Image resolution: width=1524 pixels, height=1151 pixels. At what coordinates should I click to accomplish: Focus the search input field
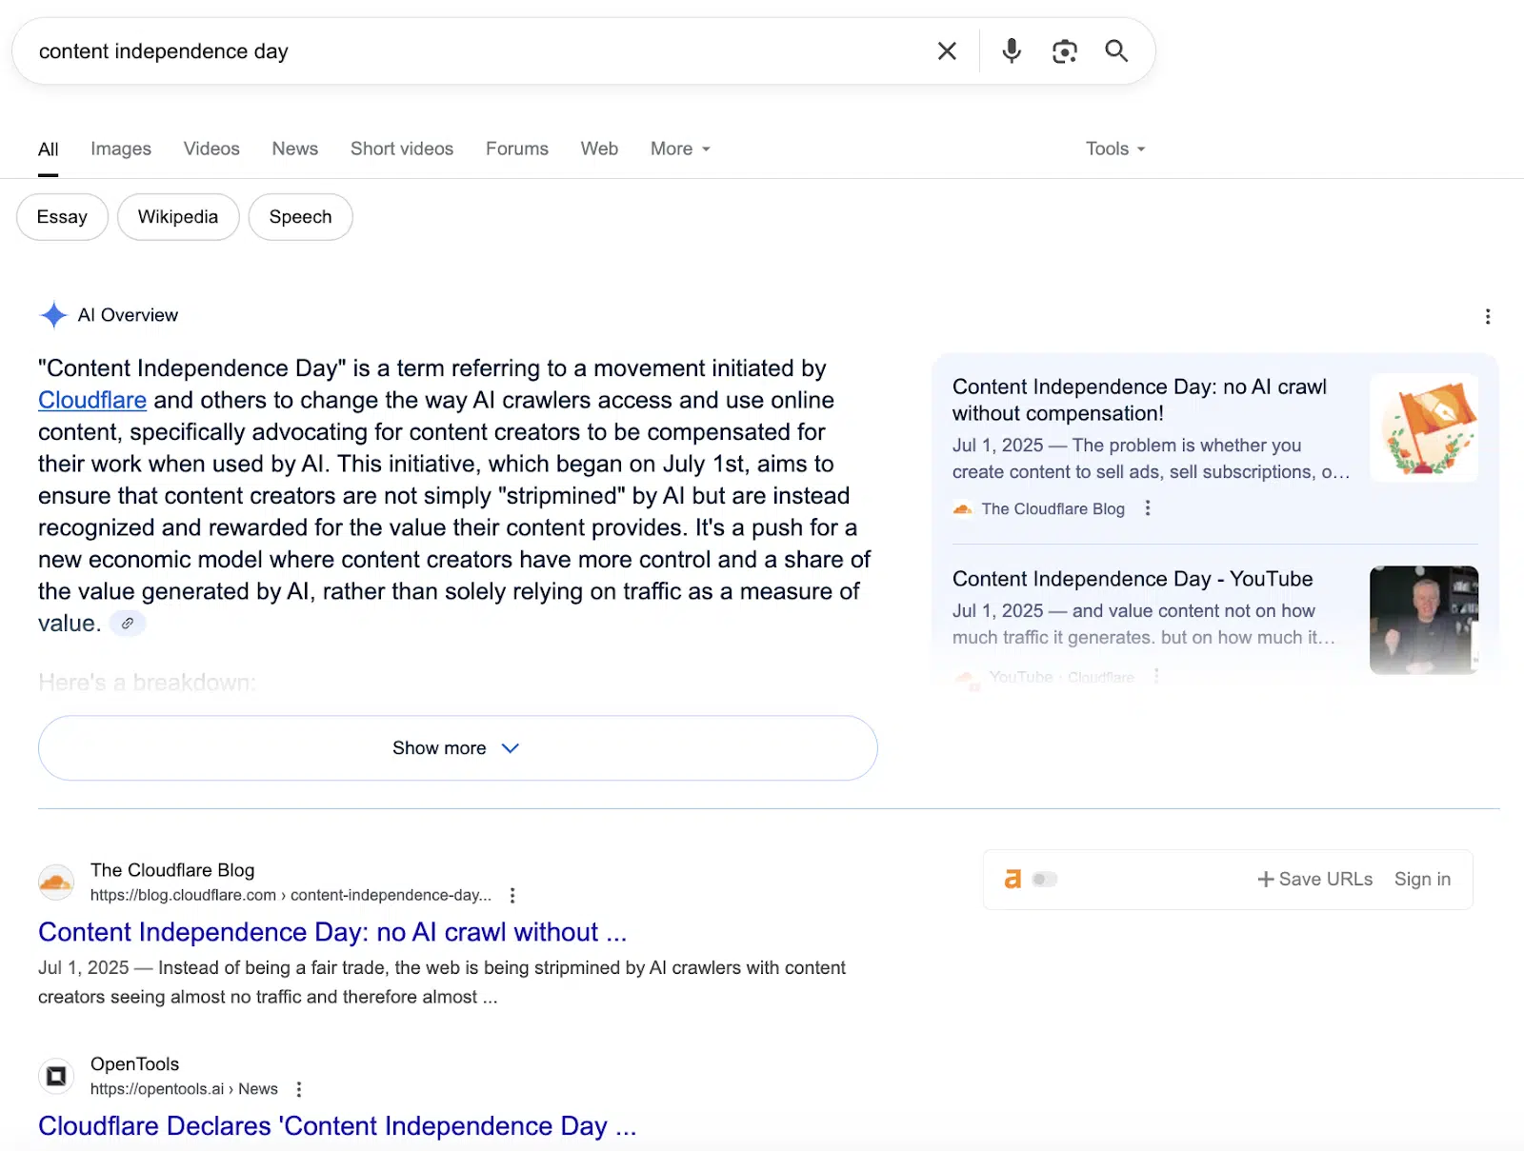476,51
